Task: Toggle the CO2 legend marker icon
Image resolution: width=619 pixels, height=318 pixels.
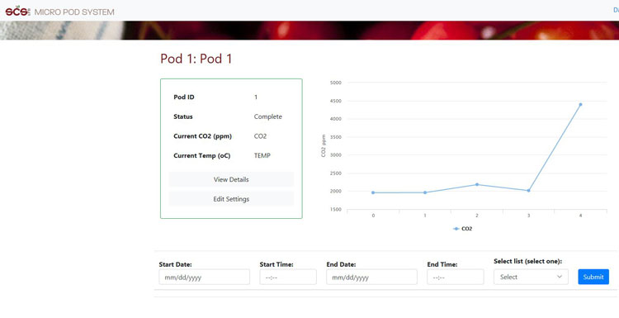Action: pyautogui.click(x=456, y=229)
